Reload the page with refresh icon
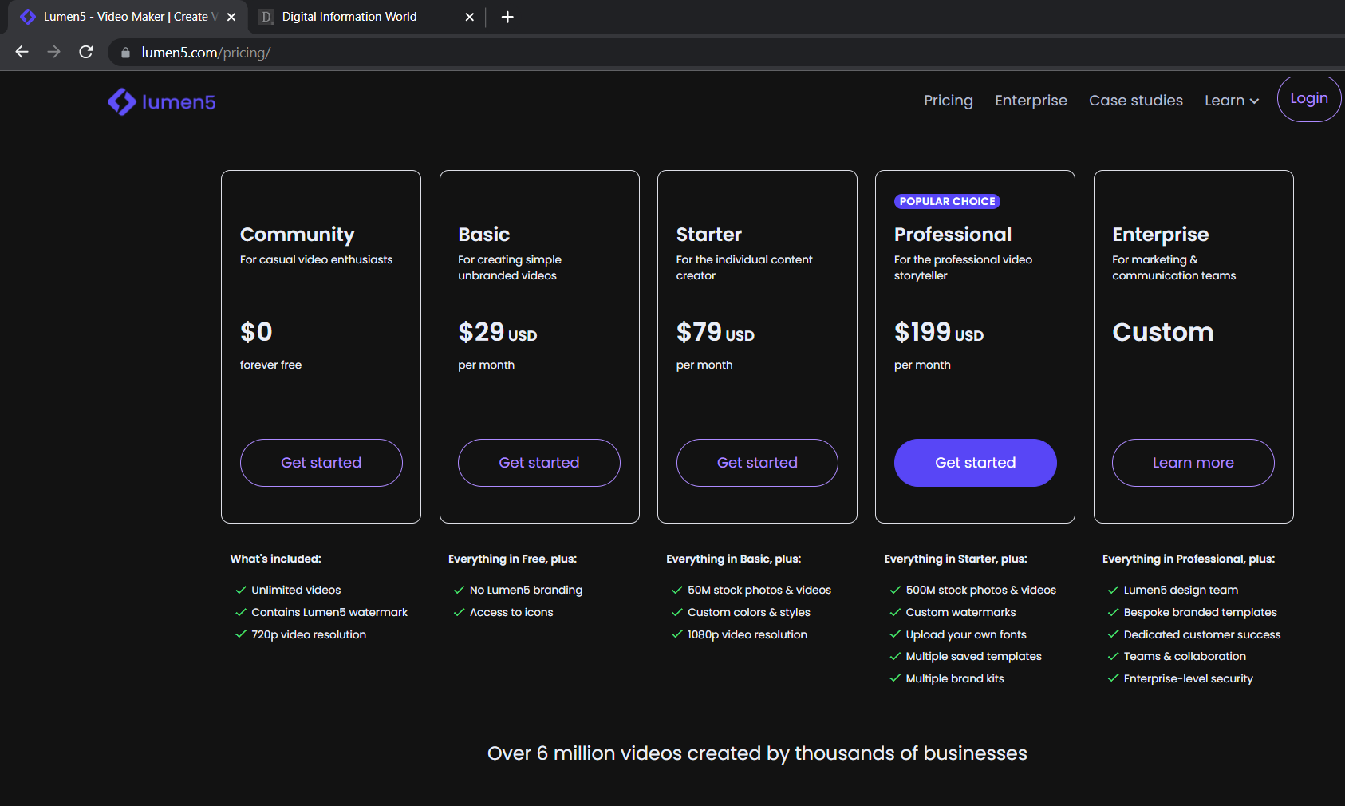This screenshot has height=806, width=1345. coord(86,52)
